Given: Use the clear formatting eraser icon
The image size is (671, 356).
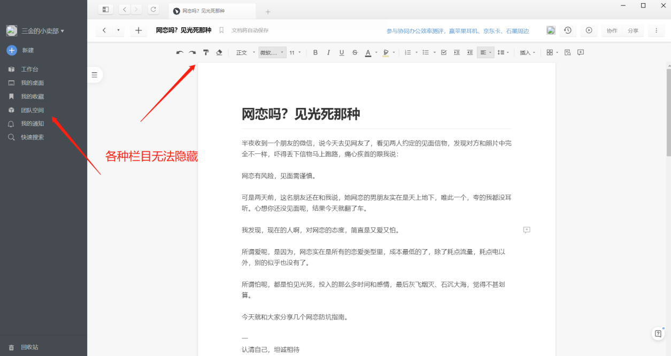Looking at the screenshot, I should pyautogui.click(x=219, y=52).
